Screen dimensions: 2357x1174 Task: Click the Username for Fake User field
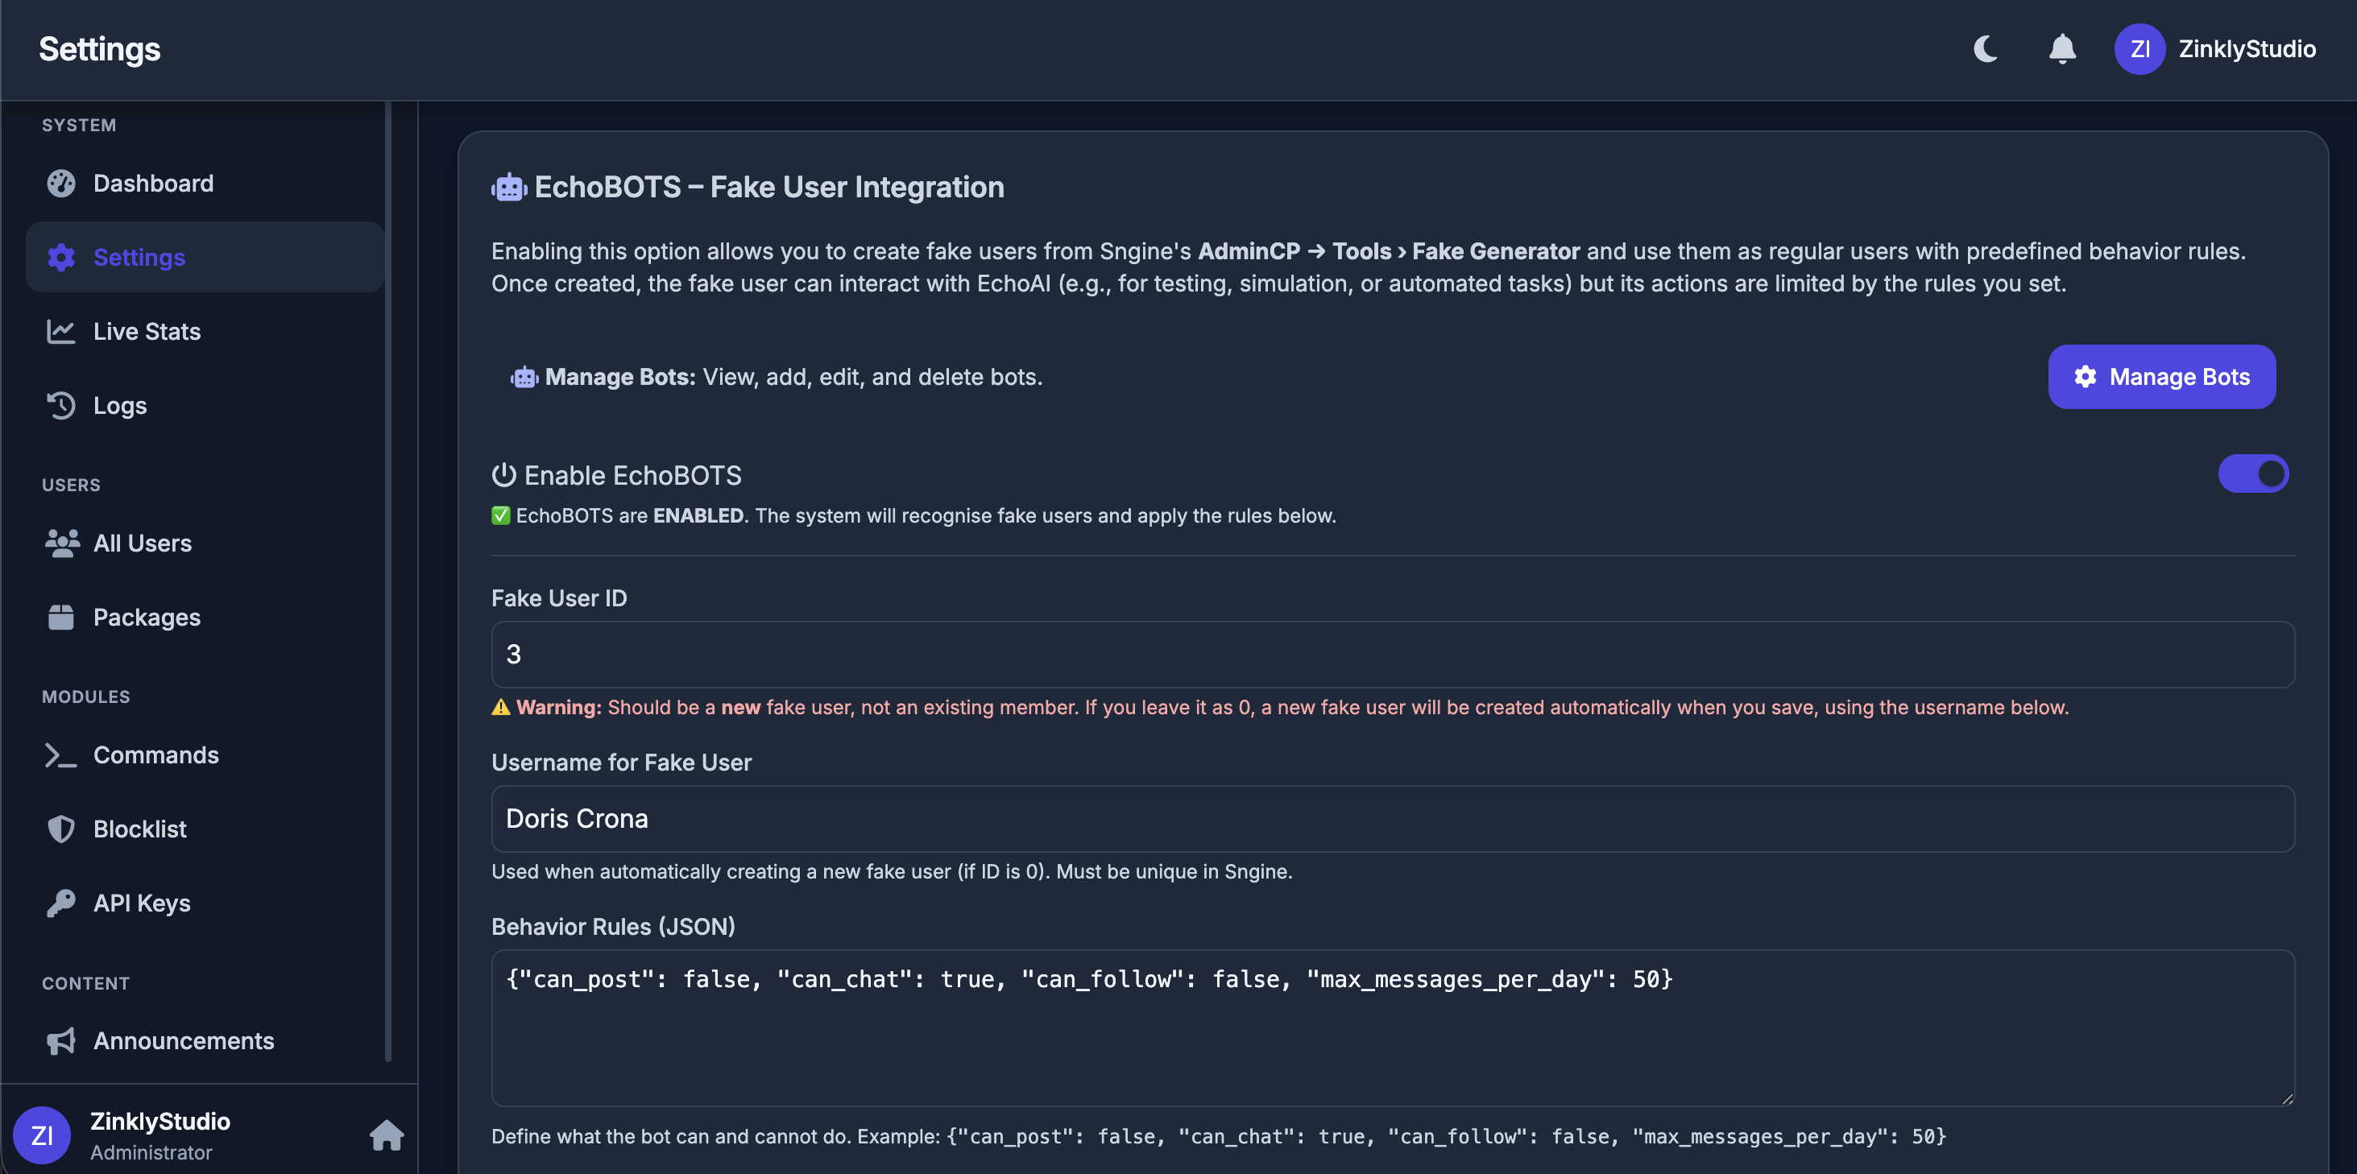[x=1392, y=818]
